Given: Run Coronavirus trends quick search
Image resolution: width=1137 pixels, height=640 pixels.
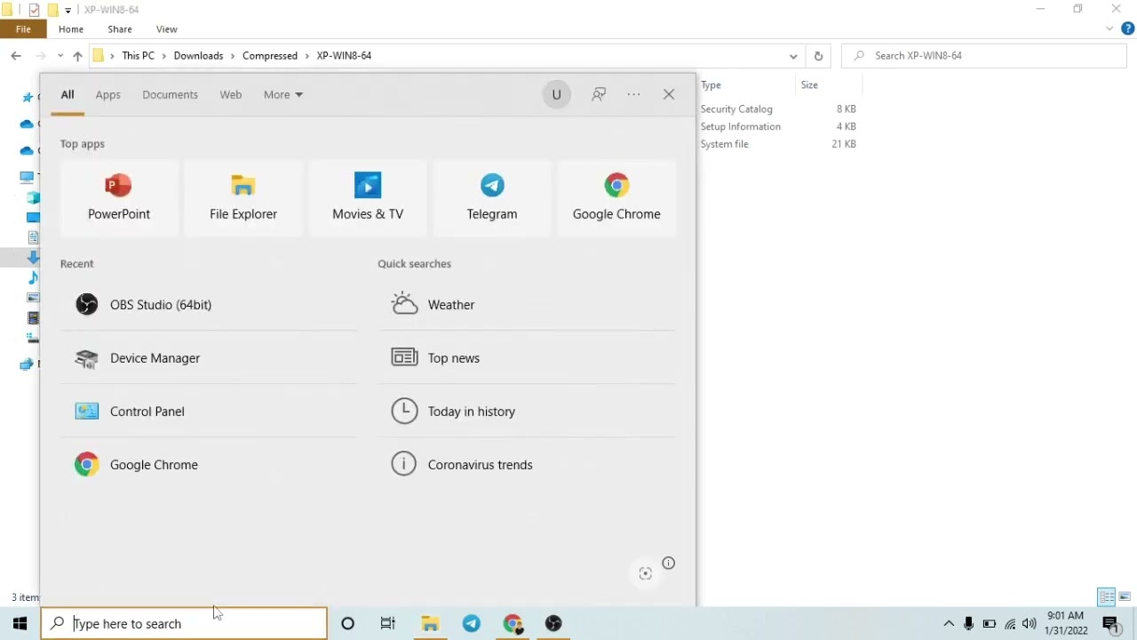Looking at the screenshot, I should click(x=527, y=465).
